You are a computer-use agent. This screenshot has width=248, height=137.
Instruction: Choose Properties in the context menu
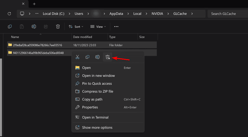[x=108, y=107]
